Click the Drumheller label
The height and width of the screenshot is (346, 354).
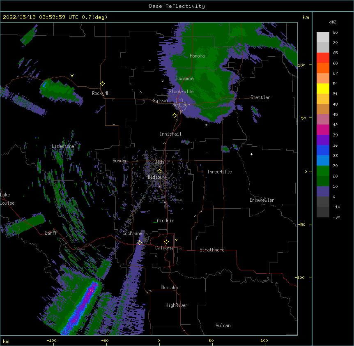coord(262,200)
